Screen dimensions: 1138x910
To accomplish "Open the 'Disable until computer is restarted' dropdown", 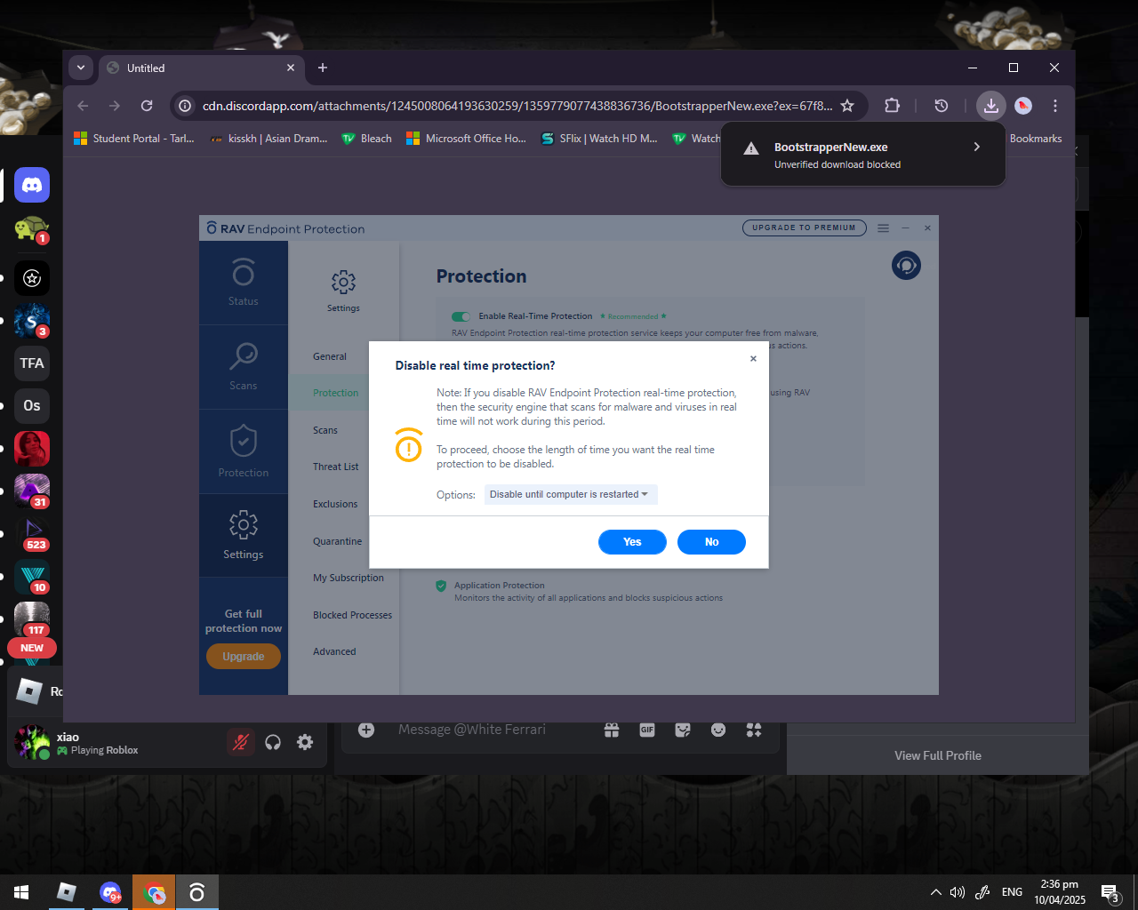I will 571,494.
